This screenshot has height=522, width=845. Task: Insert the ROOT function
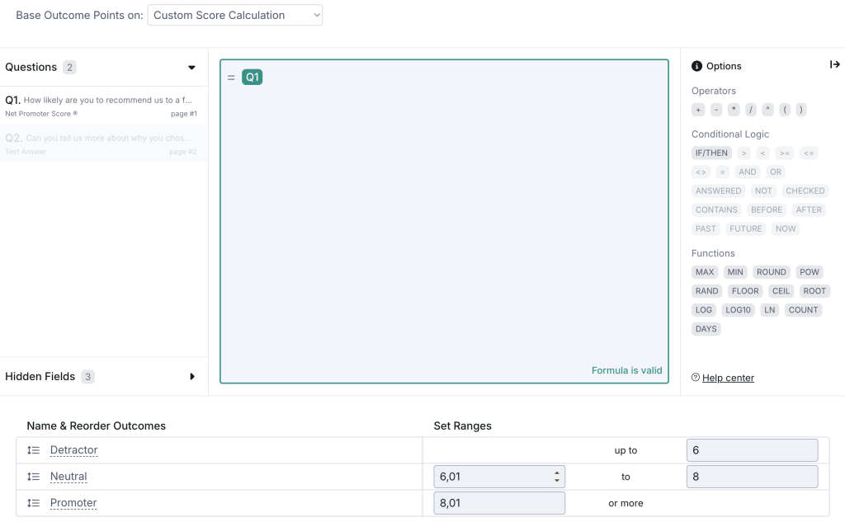pyautogui.click(x=814, y=291)
